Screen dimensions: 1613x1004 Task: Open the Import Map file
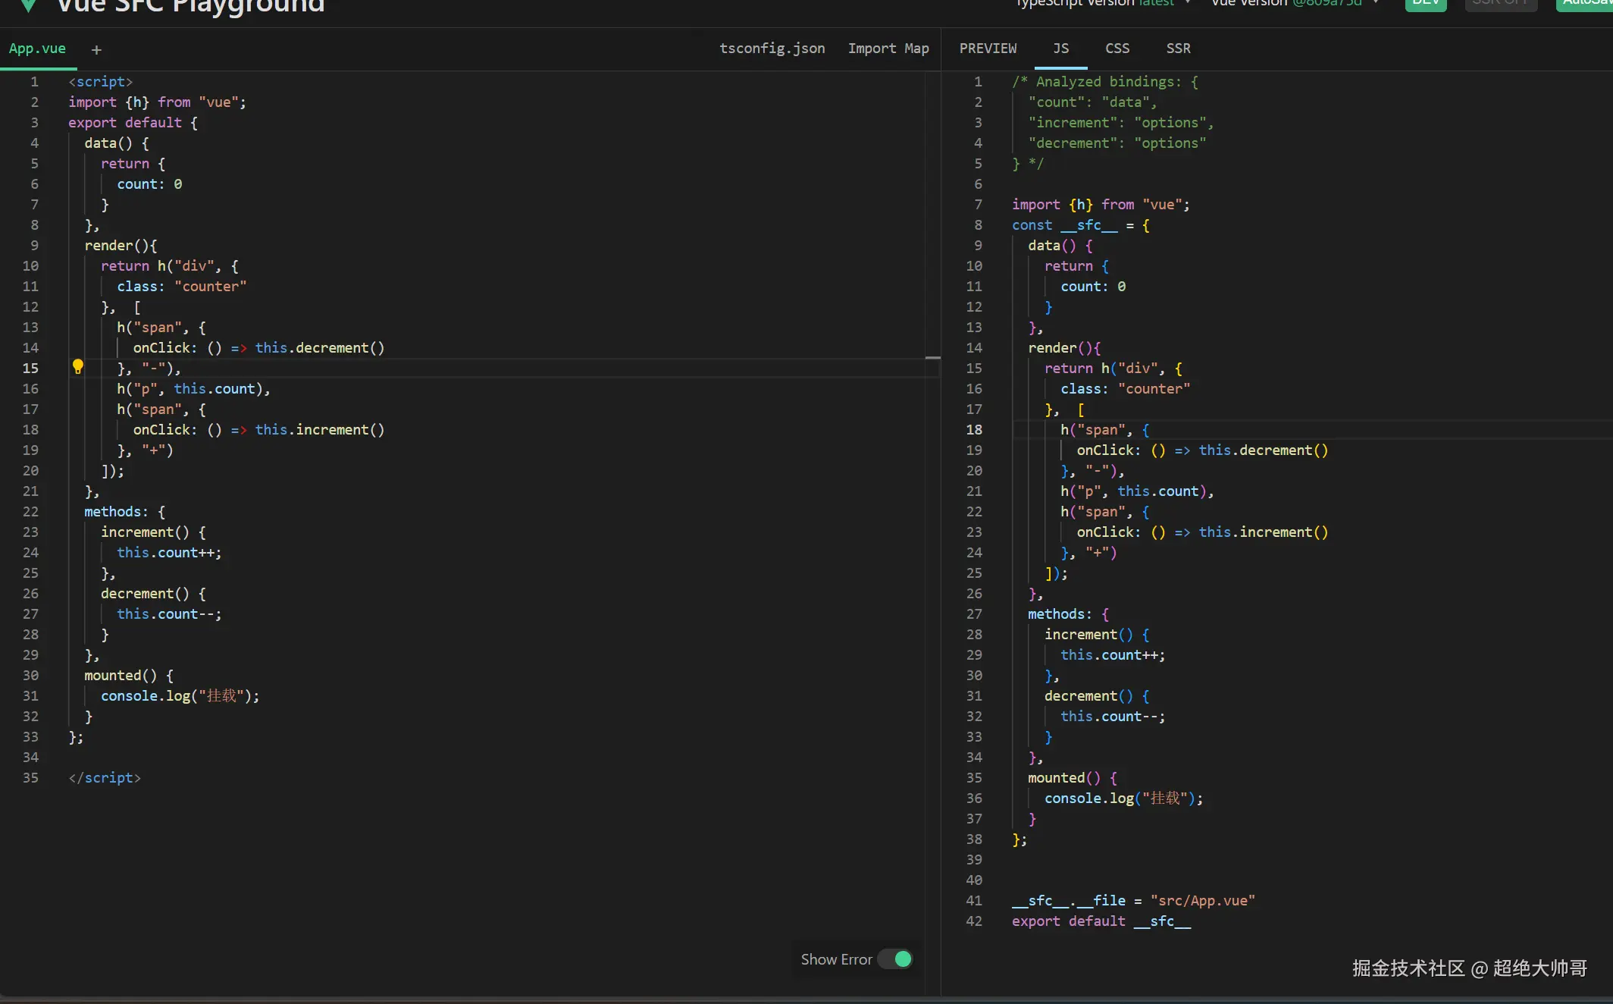point(888,49)
